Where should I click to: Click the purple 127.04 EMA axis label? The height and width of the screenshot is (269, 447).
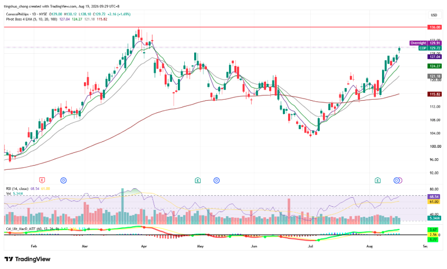point(434,57)
